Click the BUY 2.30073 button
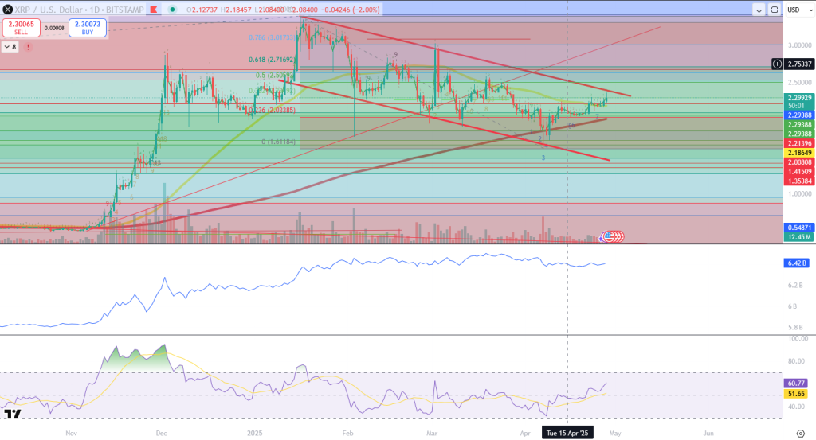Image resolution: width=816 pixels, height=440 pixels. [x=88, y=28]
